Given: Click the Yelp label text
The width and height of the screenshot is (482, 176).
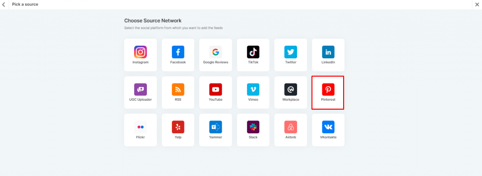Looking at the screenshot, I should 178,137.
